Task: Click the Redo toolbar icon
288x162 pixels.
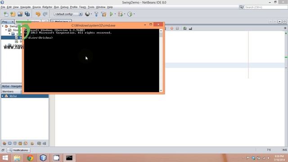Action: pos(45,14)
